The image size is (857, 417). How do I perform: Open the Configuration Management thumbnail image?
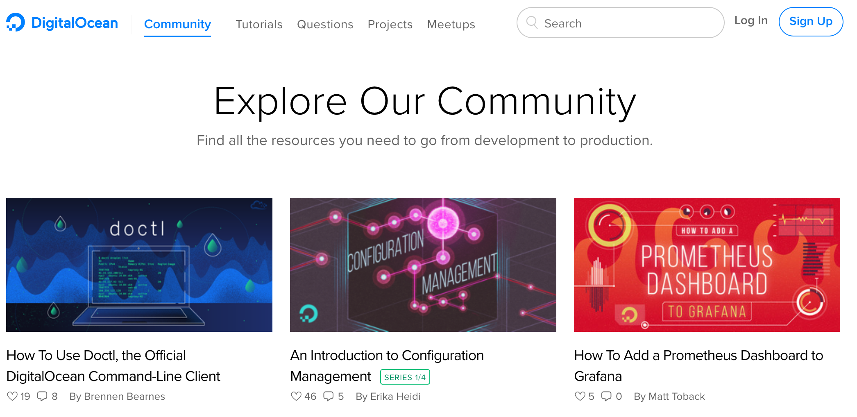(x=423, y=265)
